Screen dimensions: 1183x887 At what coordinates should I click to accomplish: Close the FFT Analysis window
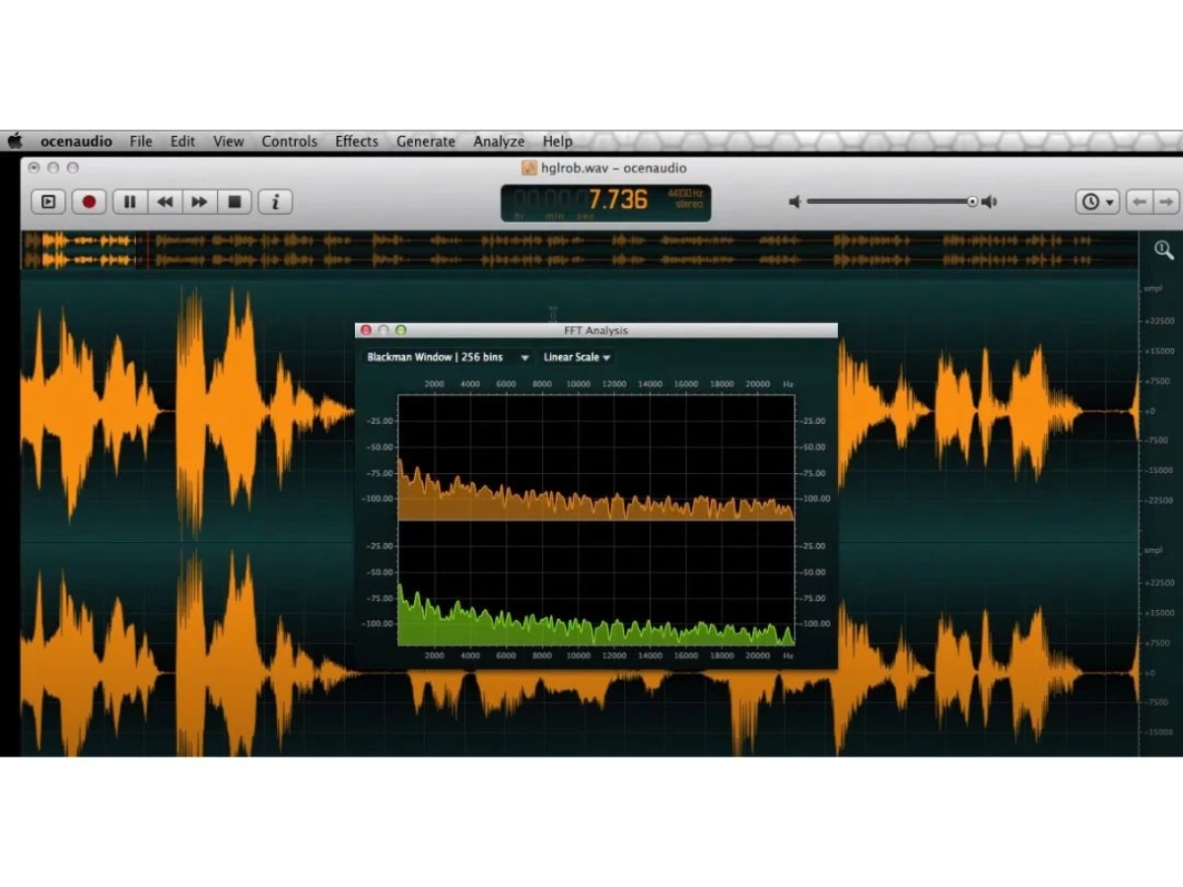(366, 330)
